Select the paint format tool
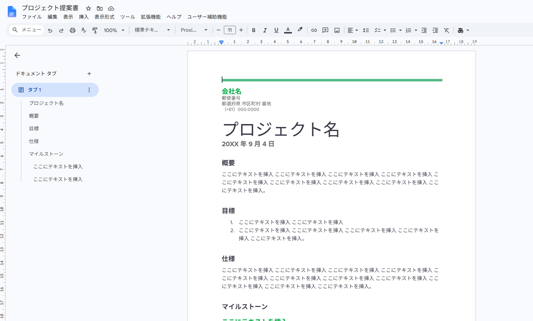 point(95,30)
